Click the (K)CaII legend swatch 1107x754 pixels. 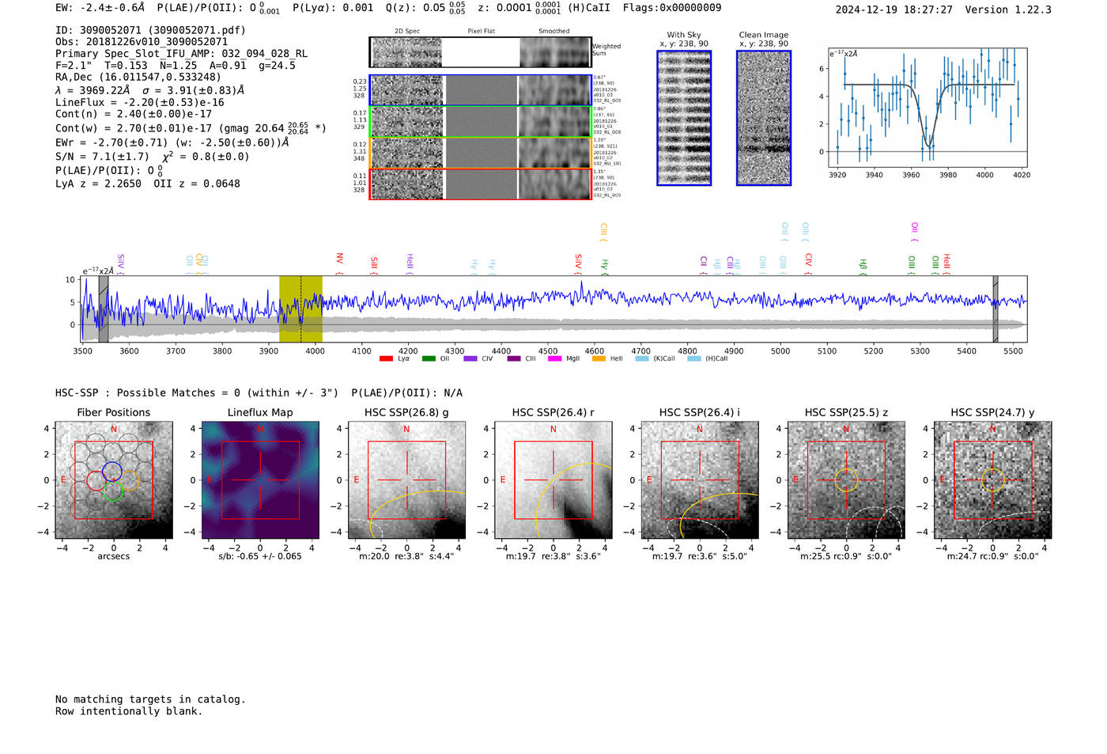pos(642,358)
